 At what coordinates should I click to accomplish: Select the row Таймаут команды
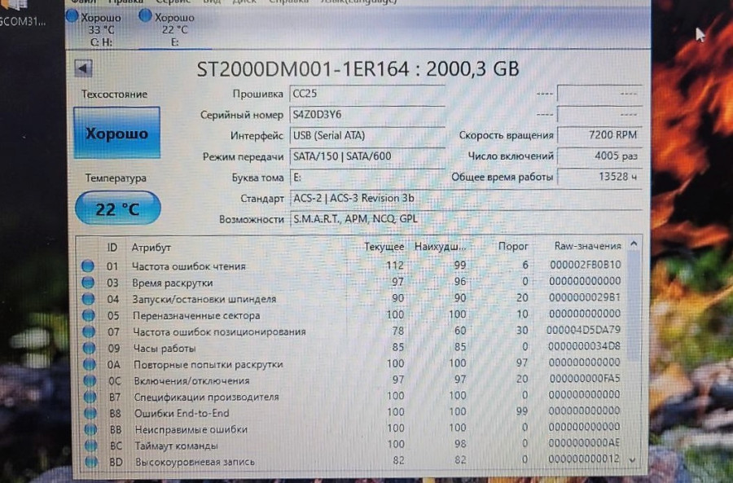click(352, 445)
